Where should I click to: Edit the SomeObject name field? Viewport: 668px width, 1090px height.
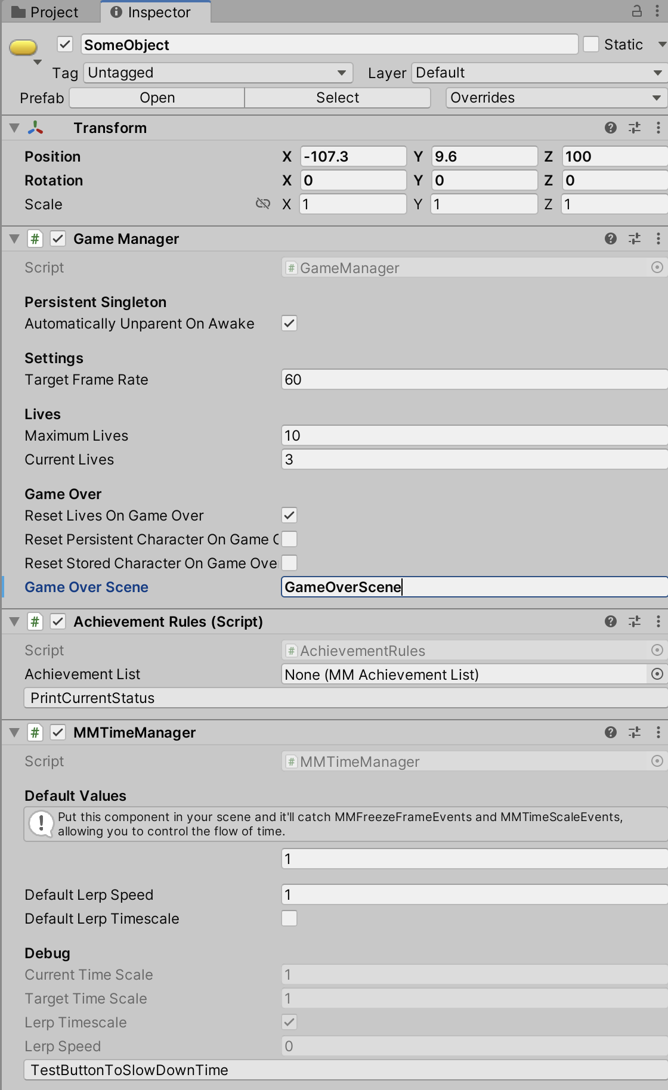pyautogui.click(x=329, y=45)
